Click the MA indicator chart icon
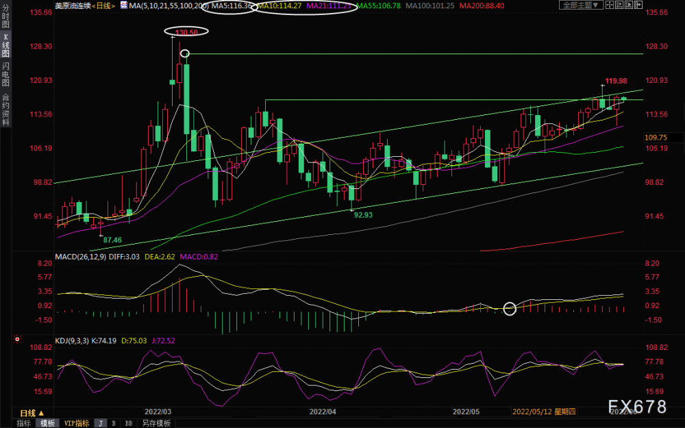The width and height of the screenshot is (685, 428). [x=123, y=5]
